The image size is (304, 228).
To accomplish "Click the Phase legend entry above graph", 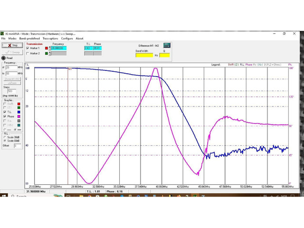I will pyautogui.click(x=249, y=65).
